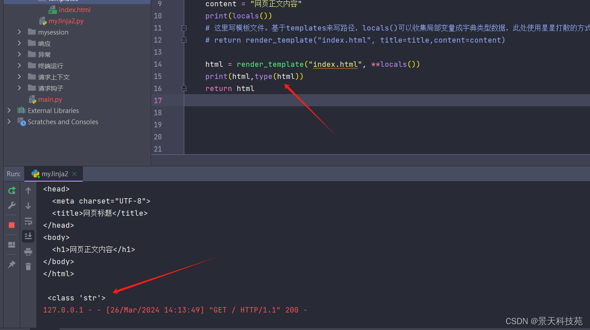Rerun the myJinja2 script
This screenshot has height=330, width=590.
pos(12,191)
